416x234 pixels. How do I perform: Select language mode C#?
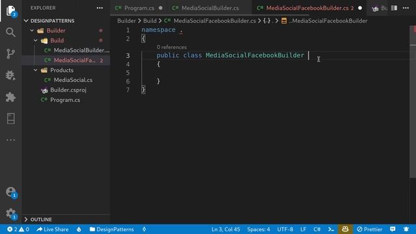point(317,229)
